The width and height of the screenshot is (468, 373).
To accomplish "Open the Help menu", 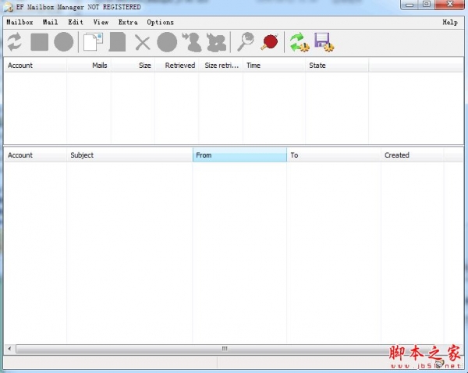I will coord(450,23).
